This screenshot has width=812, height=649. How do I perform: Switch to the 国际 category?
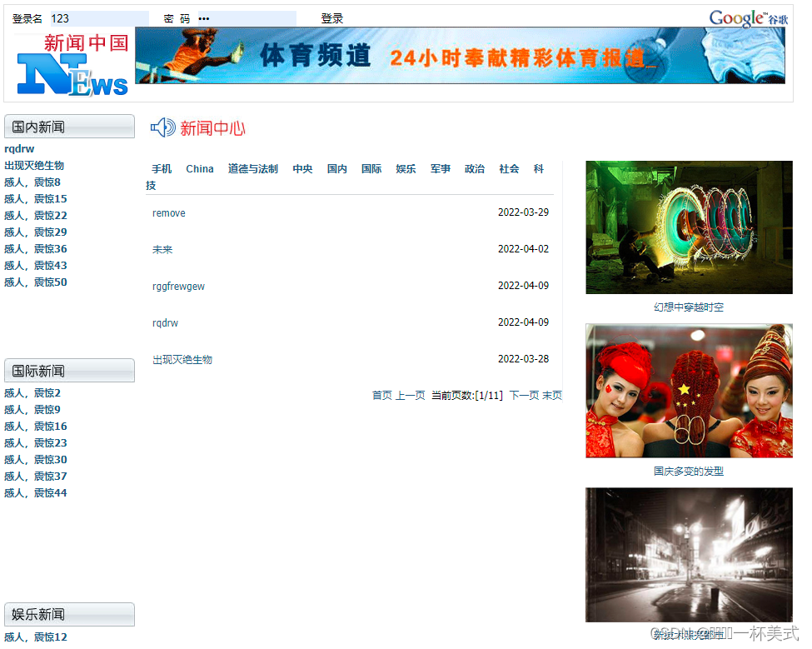coord(371,169)
